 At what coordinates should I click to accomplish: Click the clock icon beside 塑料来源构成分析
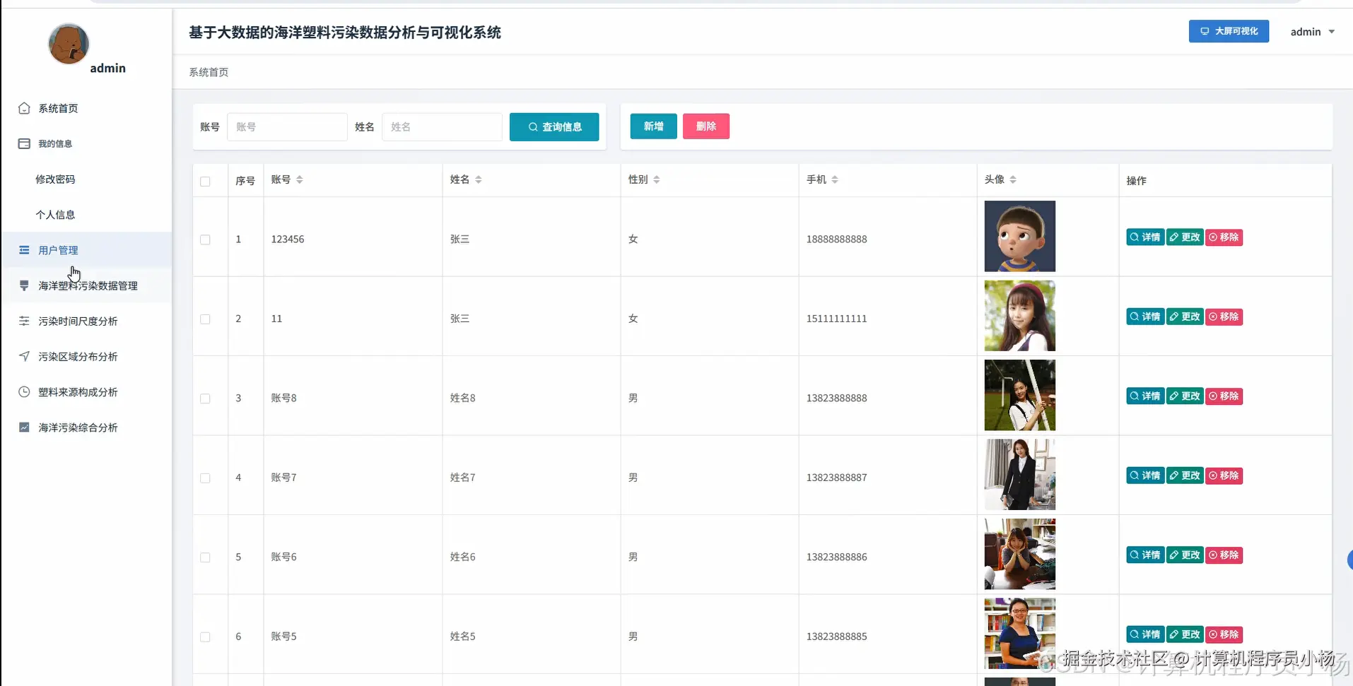(24, 391)
